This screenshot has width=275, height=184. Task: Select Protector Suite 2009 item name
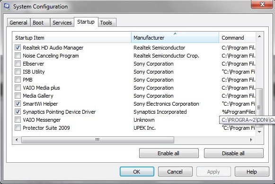pyautogui.click(x=46, y=128)
